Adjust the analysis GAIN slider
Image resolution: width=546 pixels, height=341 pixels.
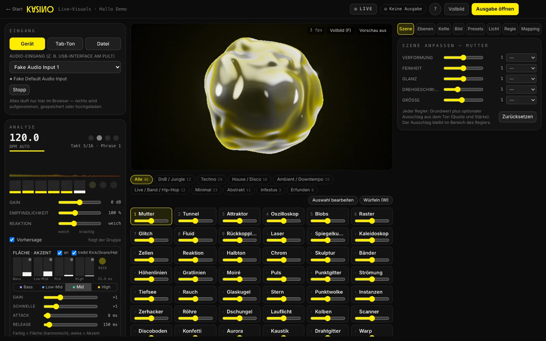click(x=80, y=202)
